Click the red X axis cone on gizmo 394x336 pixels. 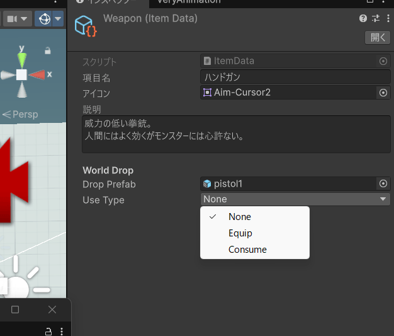point(38,75)
